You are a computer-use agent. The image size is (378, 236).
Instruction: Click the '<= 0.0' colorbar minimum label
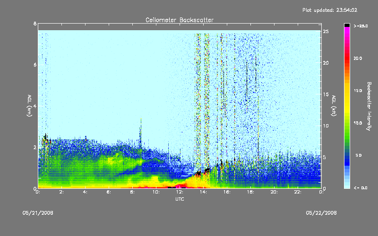(361, 188)
